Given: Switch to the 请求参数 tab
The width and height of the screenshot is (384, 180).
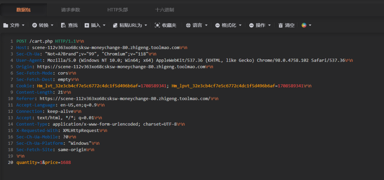Looking at the screenshot, I should click(x=70, y=10).
